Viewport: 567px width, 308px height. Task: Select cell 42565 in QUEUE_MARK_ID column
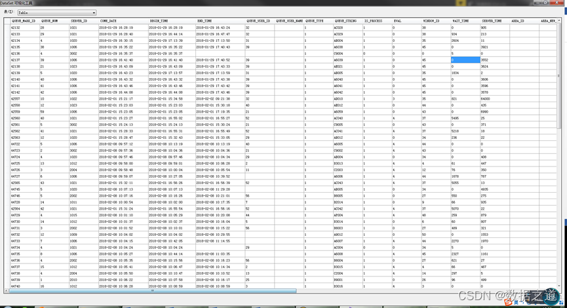[x=25, y=183]
